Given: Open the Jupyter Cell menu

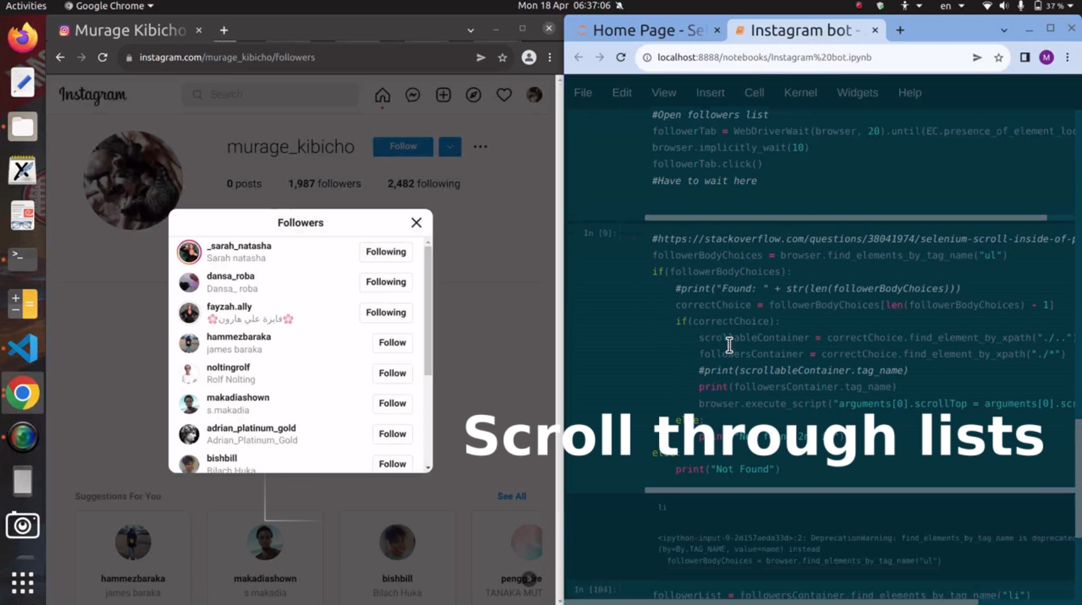Looking at the screenshot, I should [754, 93].
